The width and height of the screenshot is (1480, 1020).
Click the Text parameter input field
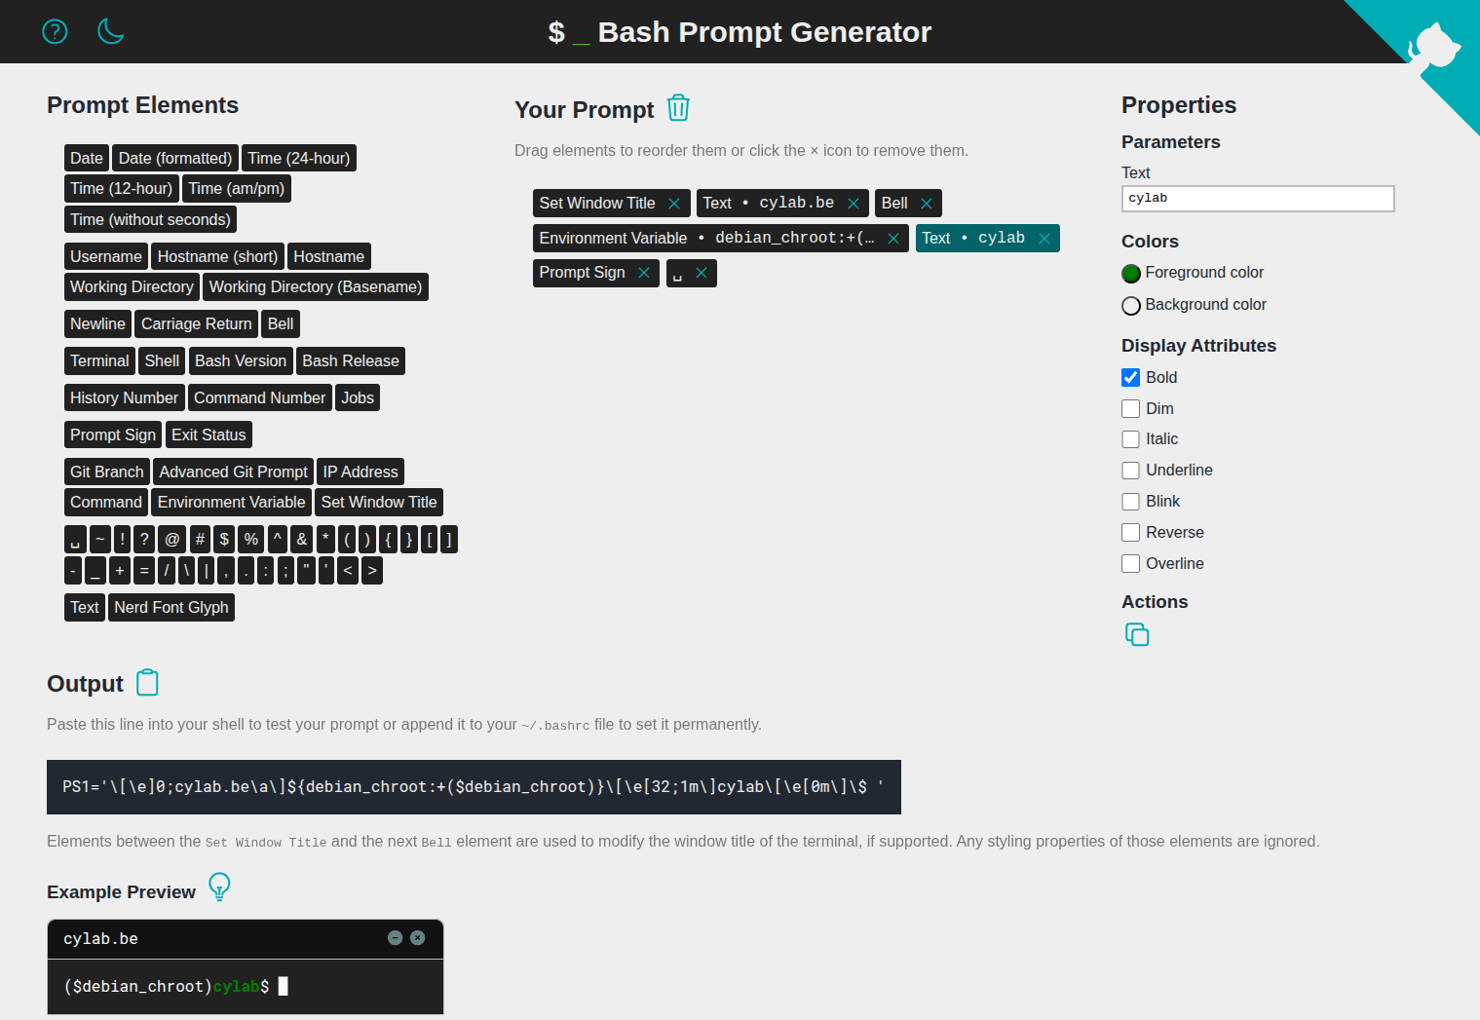click(x=1257, y=199)
